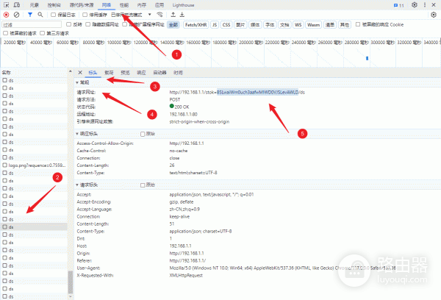Viewport: 441px width, 300px height.
Task: Open the 时间 details tab
Action: (178, 73)
